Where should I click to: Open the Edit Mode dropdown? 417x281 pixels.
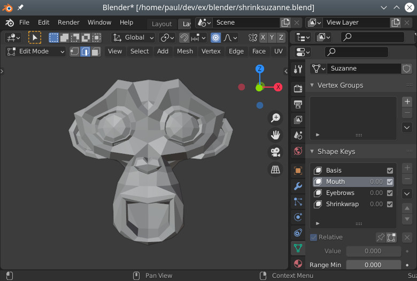[x=35, y=51]
